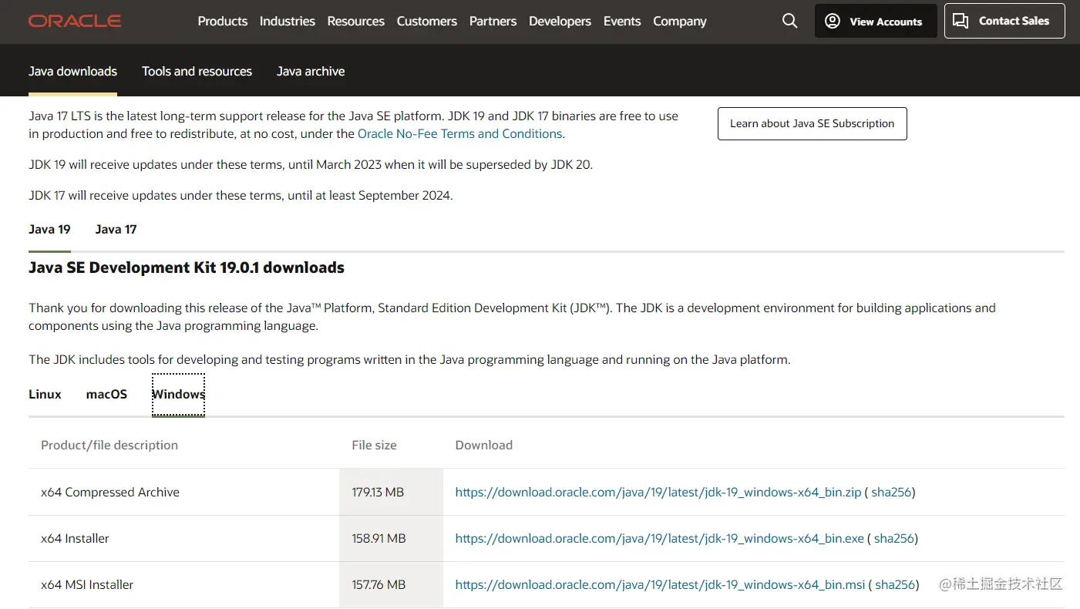Image resolution: width=1080 pixels, height=609 pixels.
Task: Select the Windows tab
Action: pos(178,394)
